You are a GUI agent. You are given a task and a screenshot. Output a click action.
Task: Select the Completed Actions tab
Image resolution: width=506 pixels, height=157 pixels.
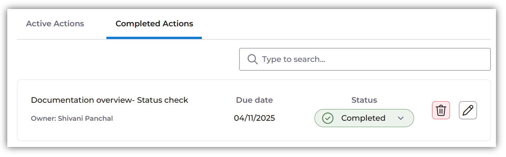[x=154, y=24]
